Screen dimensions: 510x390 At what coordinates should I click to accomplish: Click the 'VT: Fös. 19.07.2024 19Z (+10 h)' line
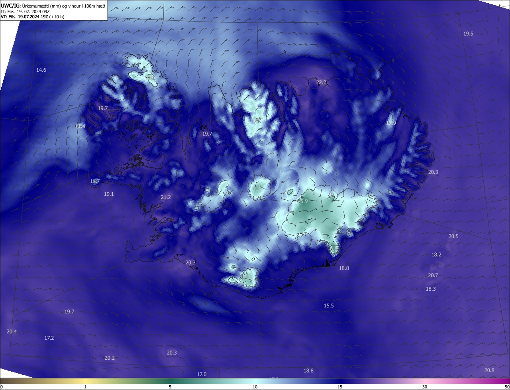(33, 17)
